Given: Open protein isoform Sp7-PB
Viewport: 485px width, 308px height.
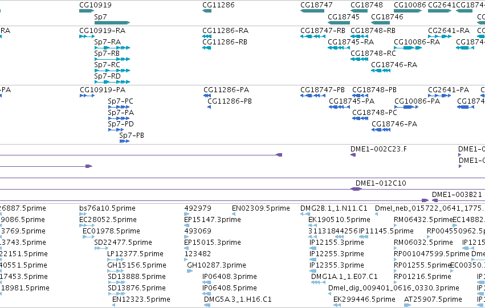Looking at the screenshot, I should (132, 135).
